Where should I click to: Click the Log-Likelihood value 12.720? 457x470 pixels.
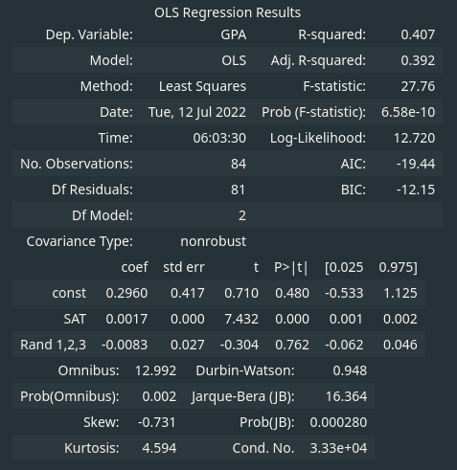pos(414,138)
